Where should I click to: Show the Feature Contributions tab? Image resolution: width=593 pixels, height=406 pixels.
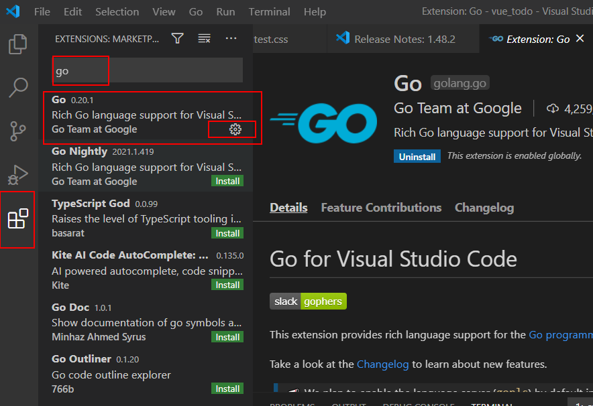[x=381, y=207]
